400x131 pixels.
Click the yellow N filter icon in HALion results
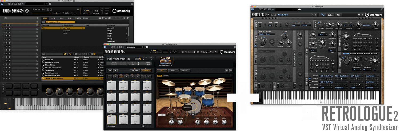[65, 54]
